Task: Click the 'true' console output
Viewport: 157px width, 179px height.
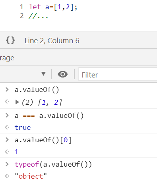Action: tap(23, 127)
